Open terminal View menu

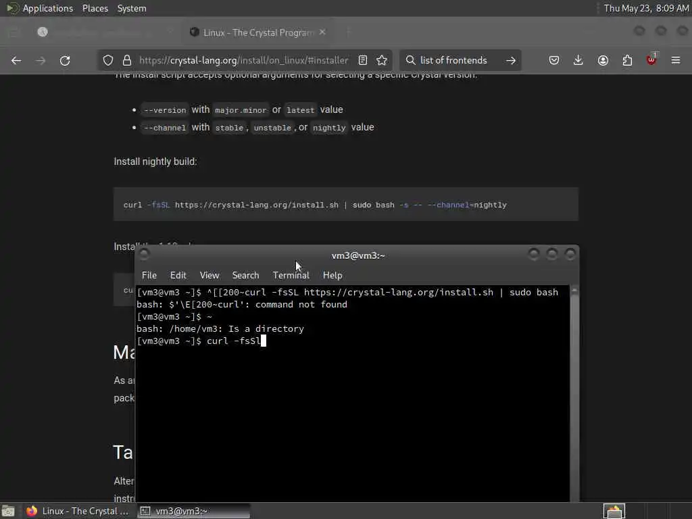209,276
